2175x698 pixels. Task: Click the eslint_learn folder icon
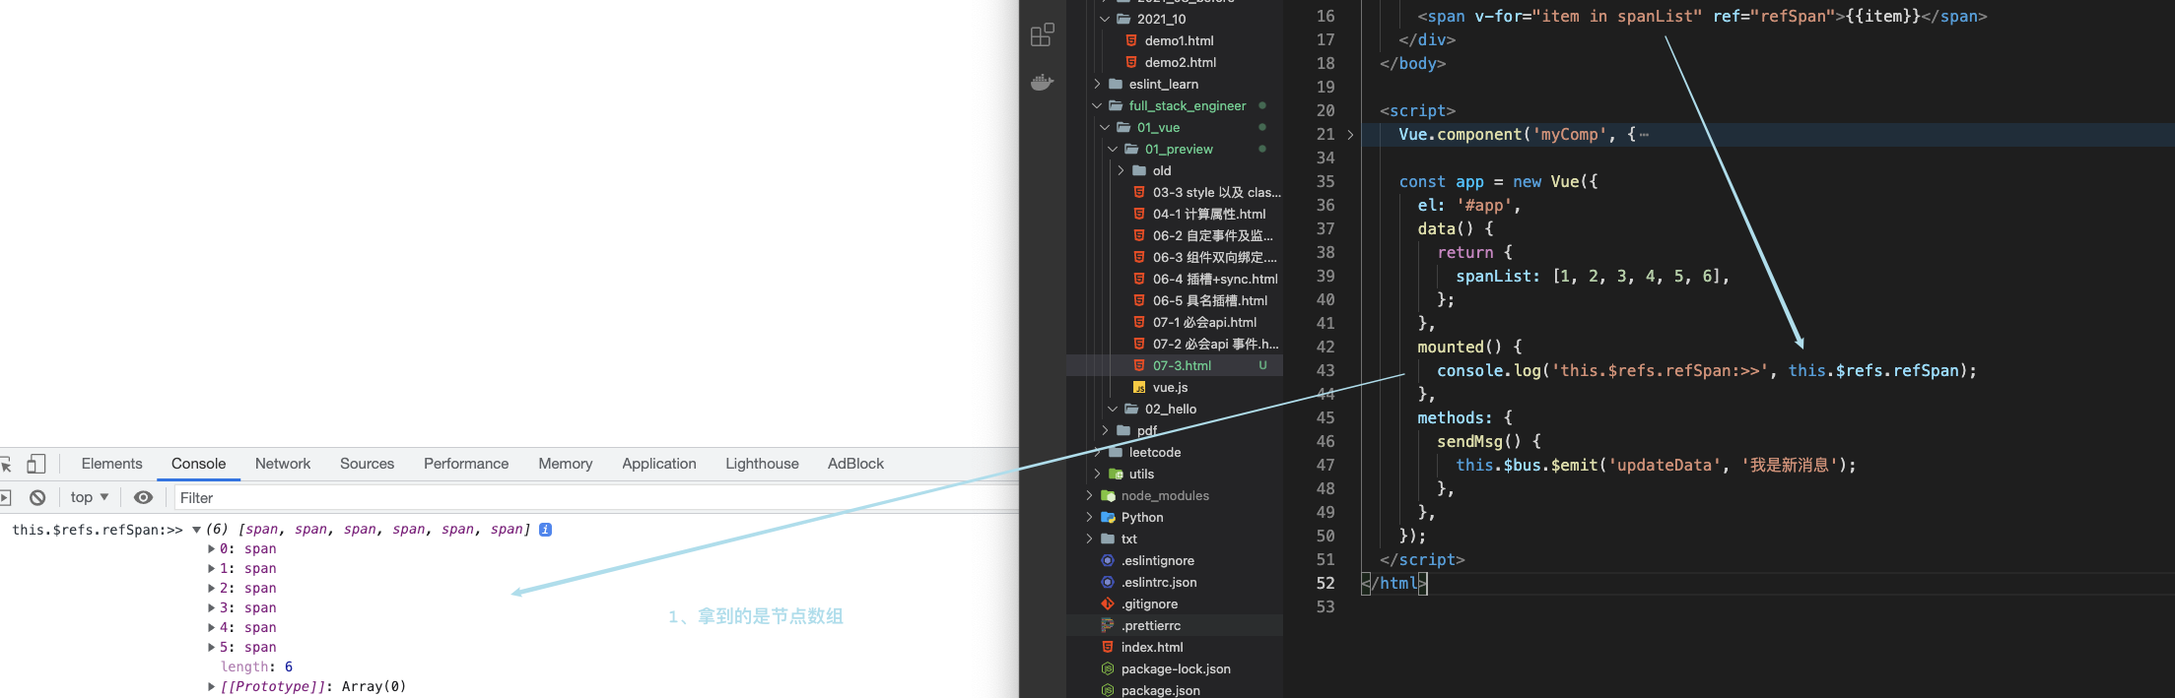tap(1116, 84)
